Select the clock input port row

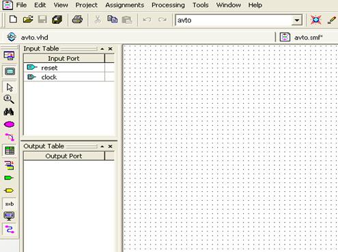69,77
